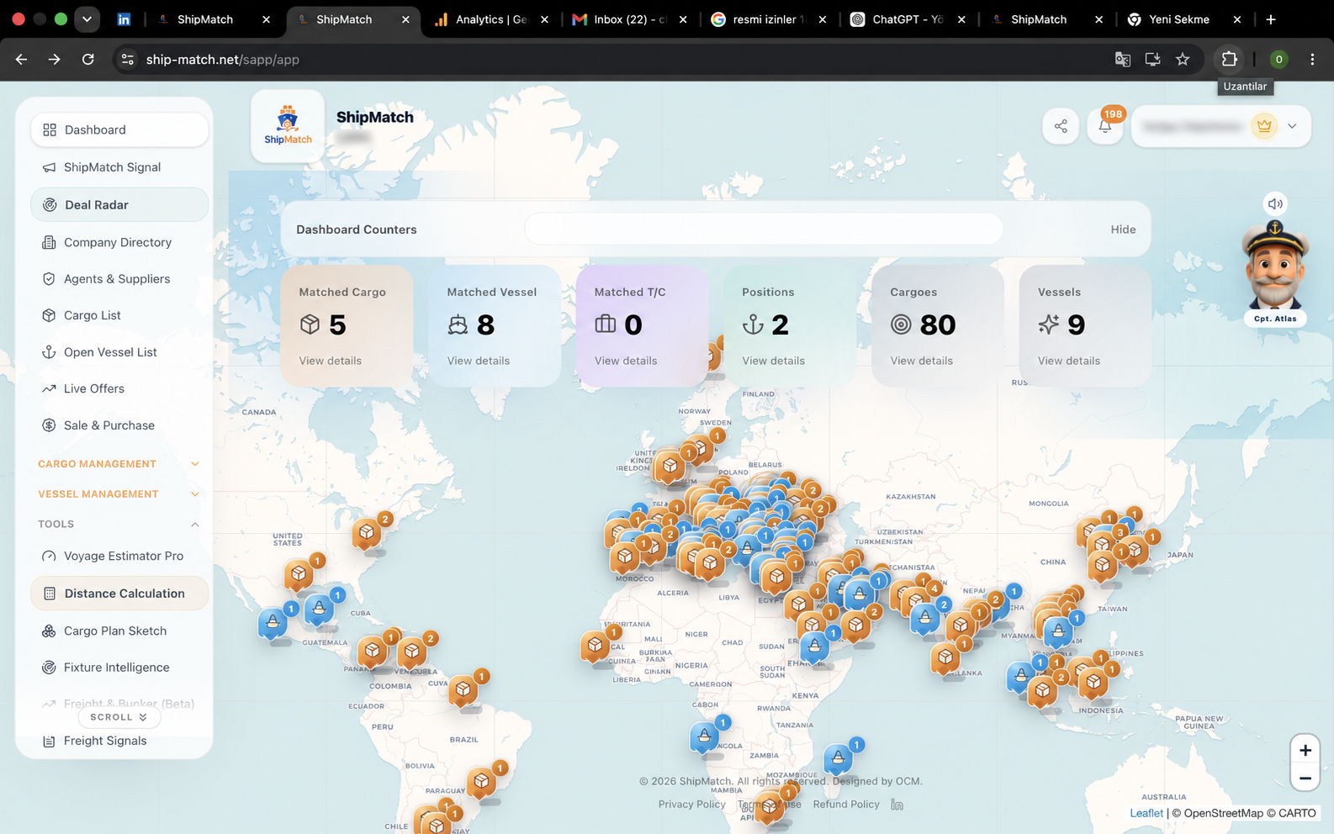1334x834 pixels.
Task: Open tab search dropdown arrow
Action: coord(87,18)
